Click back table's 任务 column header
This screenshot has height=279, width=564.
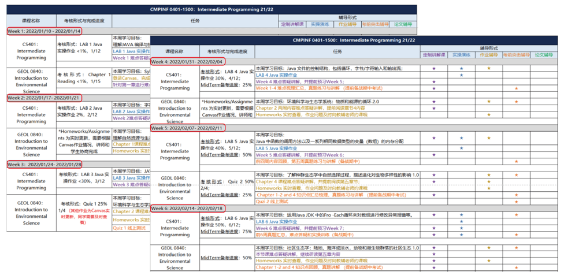coord(195,21)
